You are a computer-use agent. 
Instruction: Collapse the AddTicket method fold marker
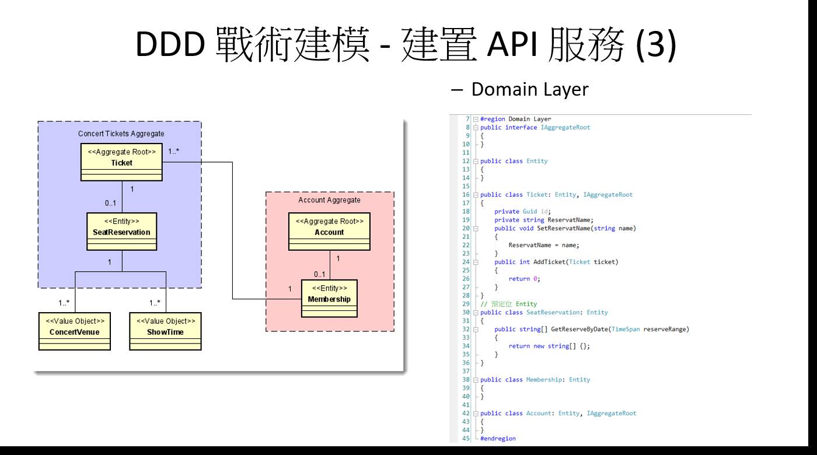475,262
